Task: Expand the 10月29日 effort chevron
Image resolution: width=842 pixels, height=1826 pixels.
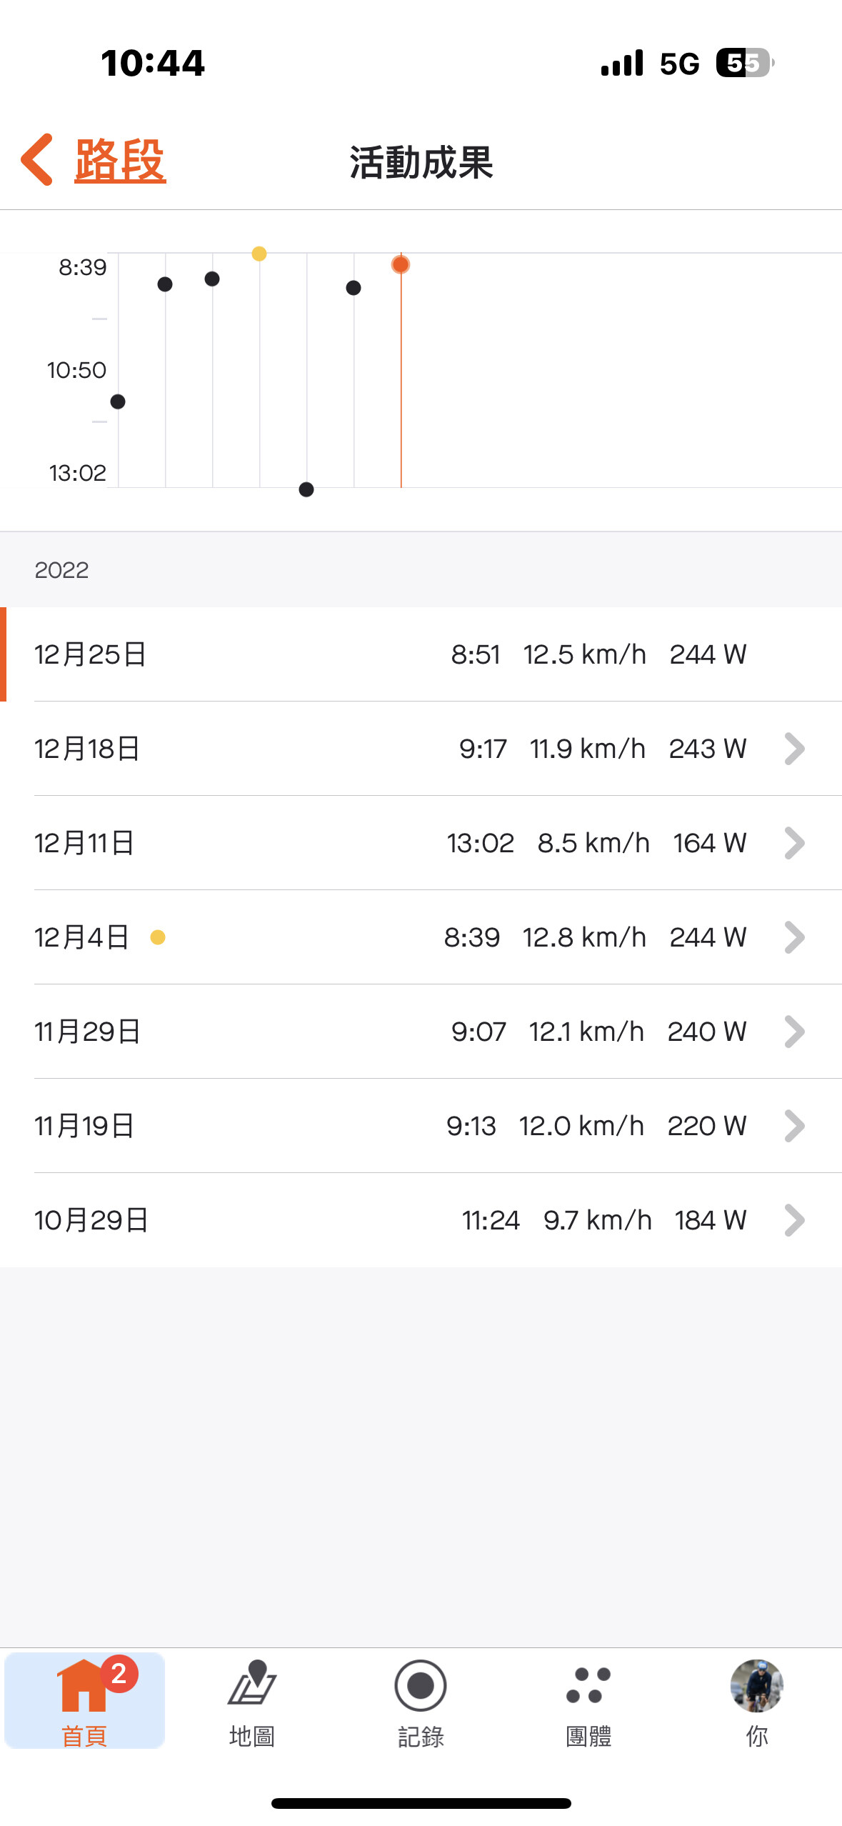Action: pyautogui.click(x=794, y=1220)
